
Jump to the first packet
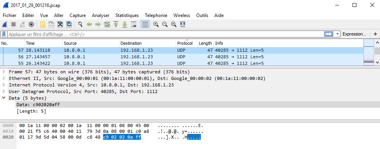point(116,24)
